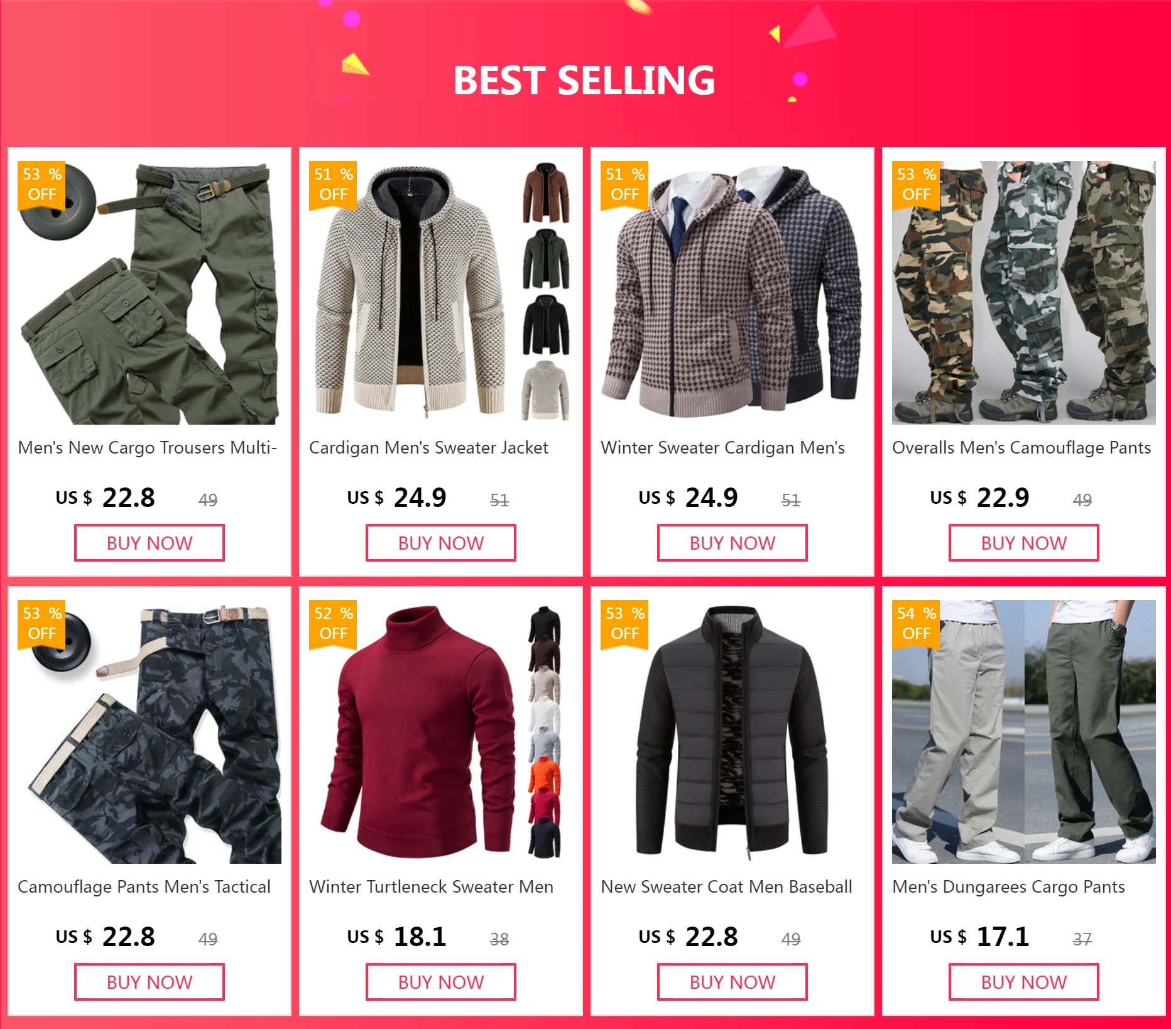1171x1029 pixels.
Task: Open the houndstooth hooded cardigan image
Action: point(733,293)
